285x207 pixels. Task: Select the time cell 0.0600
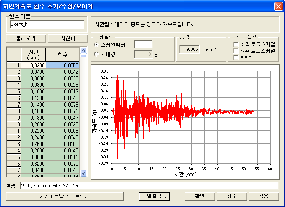tap(33, 78)
